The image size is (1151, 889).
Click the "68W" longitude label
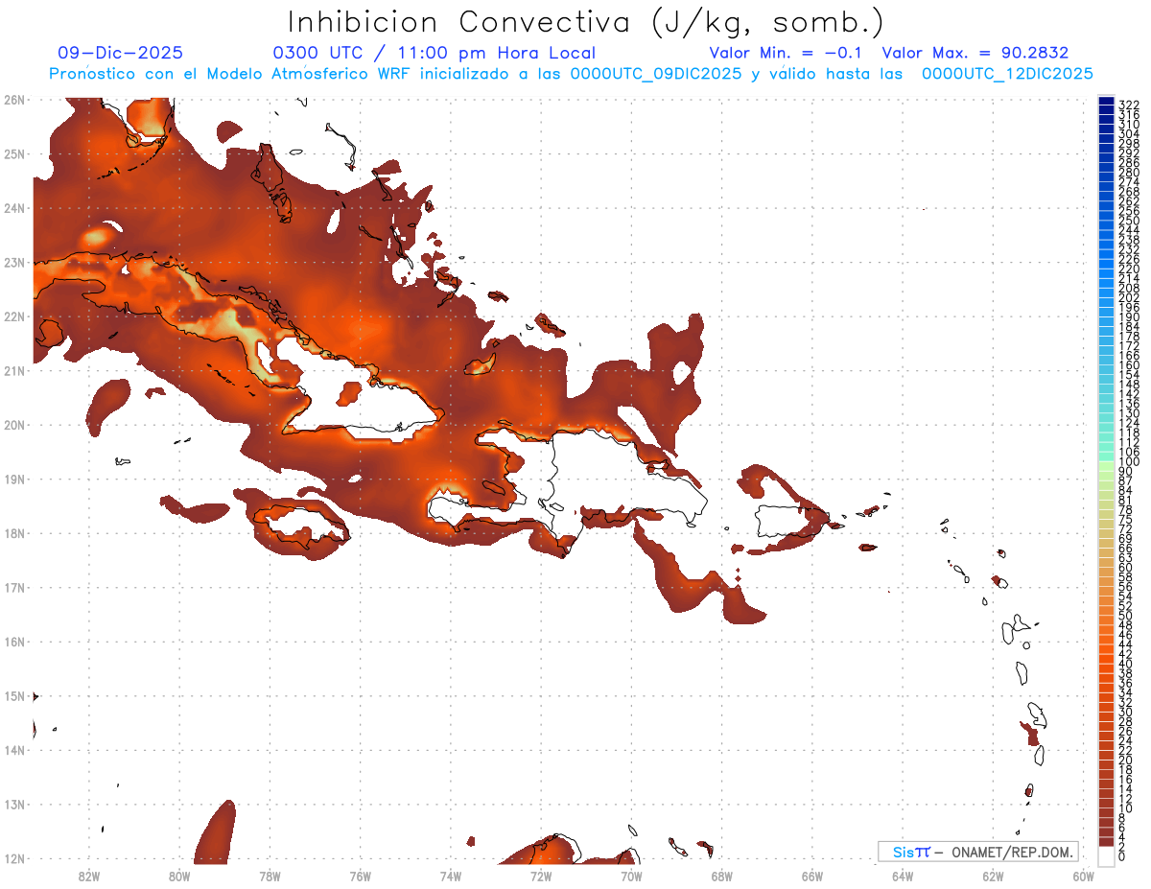722,875
